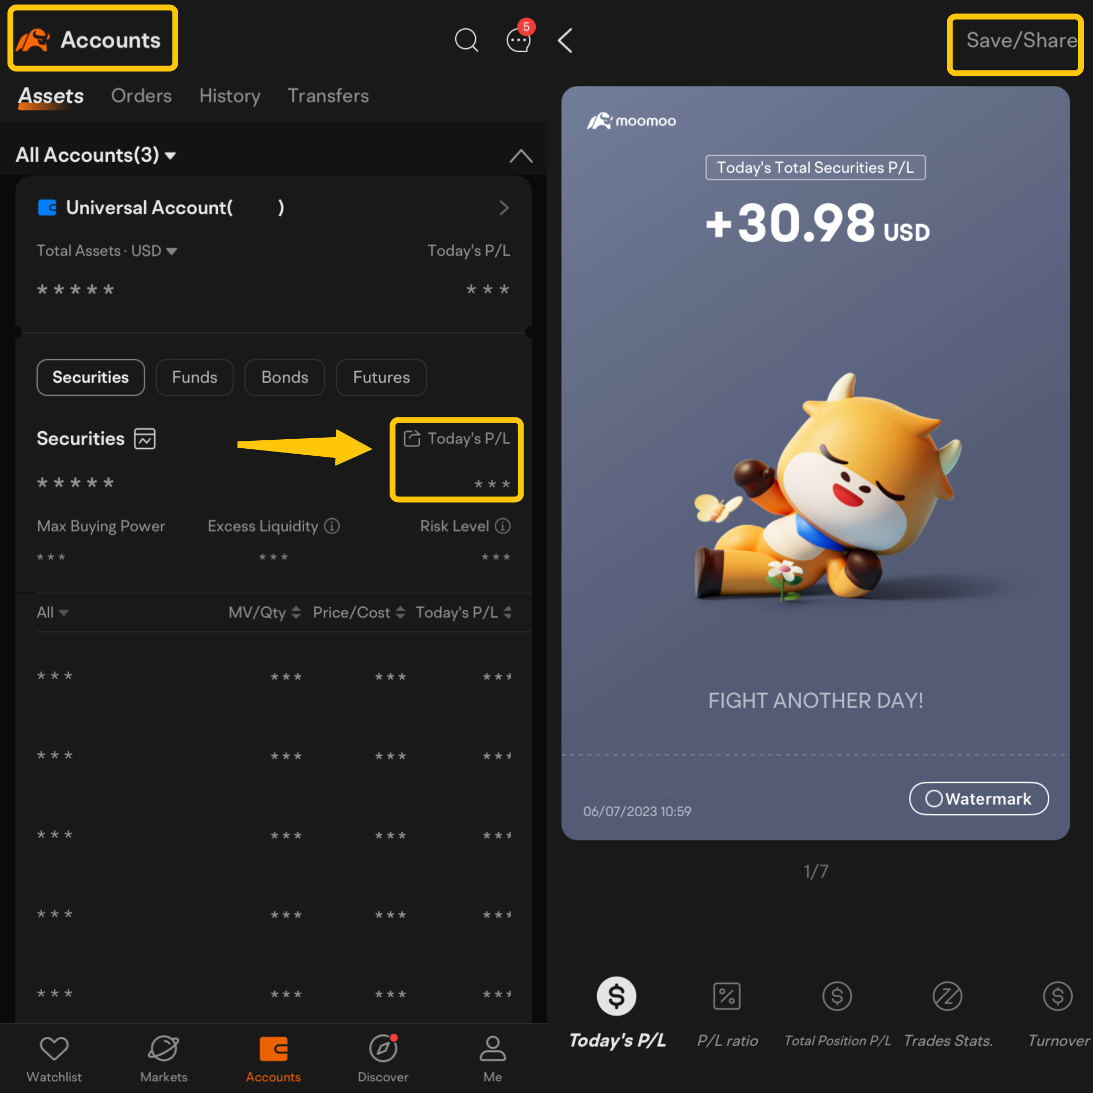Click the notification/emoji icon
This screenshot has height=1093, width=1093.
pos(518,41)
